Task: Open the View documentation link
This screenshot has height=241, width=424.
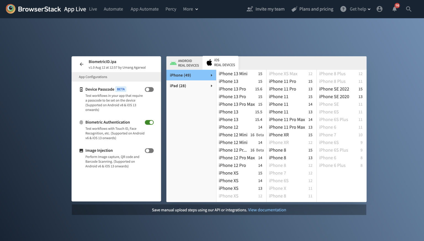Action: pos(267,210)
